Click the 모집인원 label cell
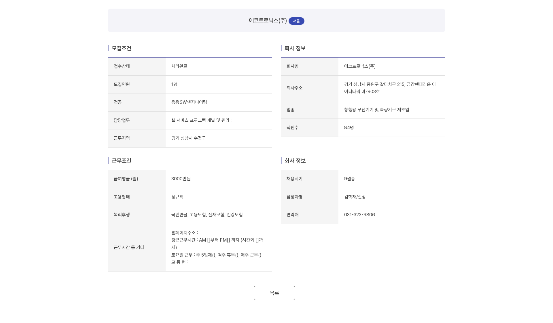This screenshot has height=323, width=553. click(x=137, y=85)
